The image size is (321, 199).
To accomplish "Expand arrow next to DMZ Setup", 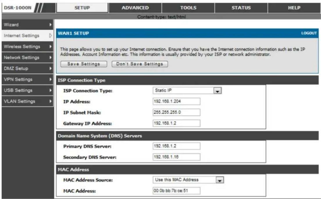I will click(50, 69).
